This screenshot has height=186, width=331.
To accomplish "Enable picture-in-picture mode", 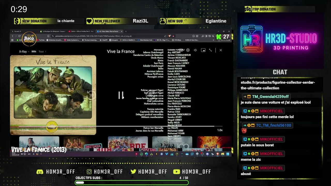I will click(203, 50).
